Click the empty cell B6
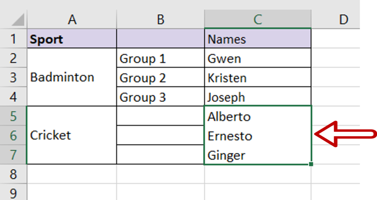 point(161,135)
